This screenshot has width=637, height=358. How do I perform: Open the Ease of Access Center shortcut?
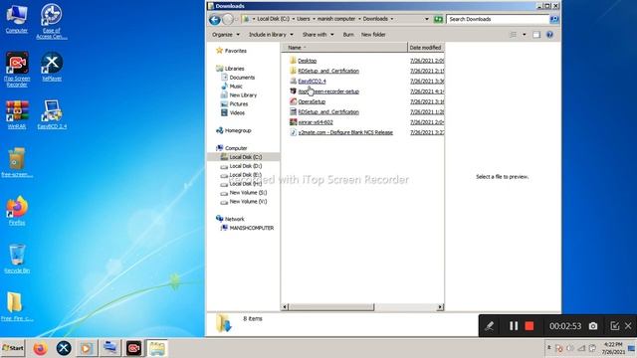[52, 21]
